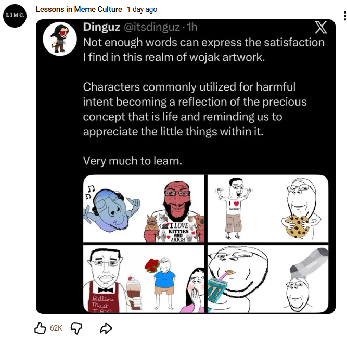This screenshot has height=342, width=347.
Task: Select the wojak holding red roses
Action: [160, 283]
